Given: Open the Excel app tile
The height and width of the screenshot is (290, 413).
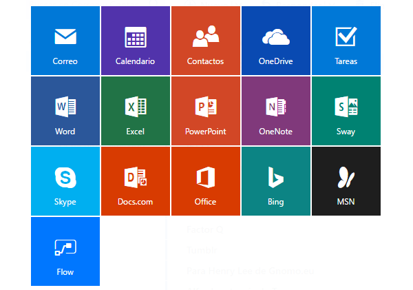Looking at the screenshot, I should click(136, 111).
